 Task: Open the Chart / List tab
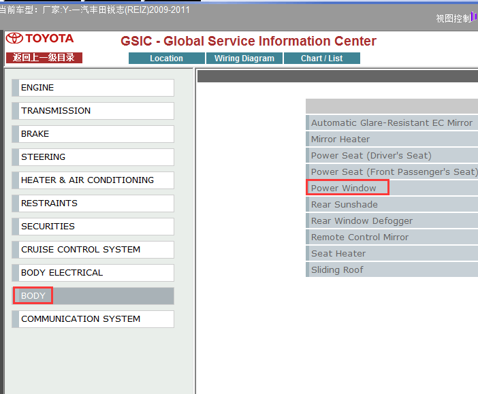tap(322, 59)
